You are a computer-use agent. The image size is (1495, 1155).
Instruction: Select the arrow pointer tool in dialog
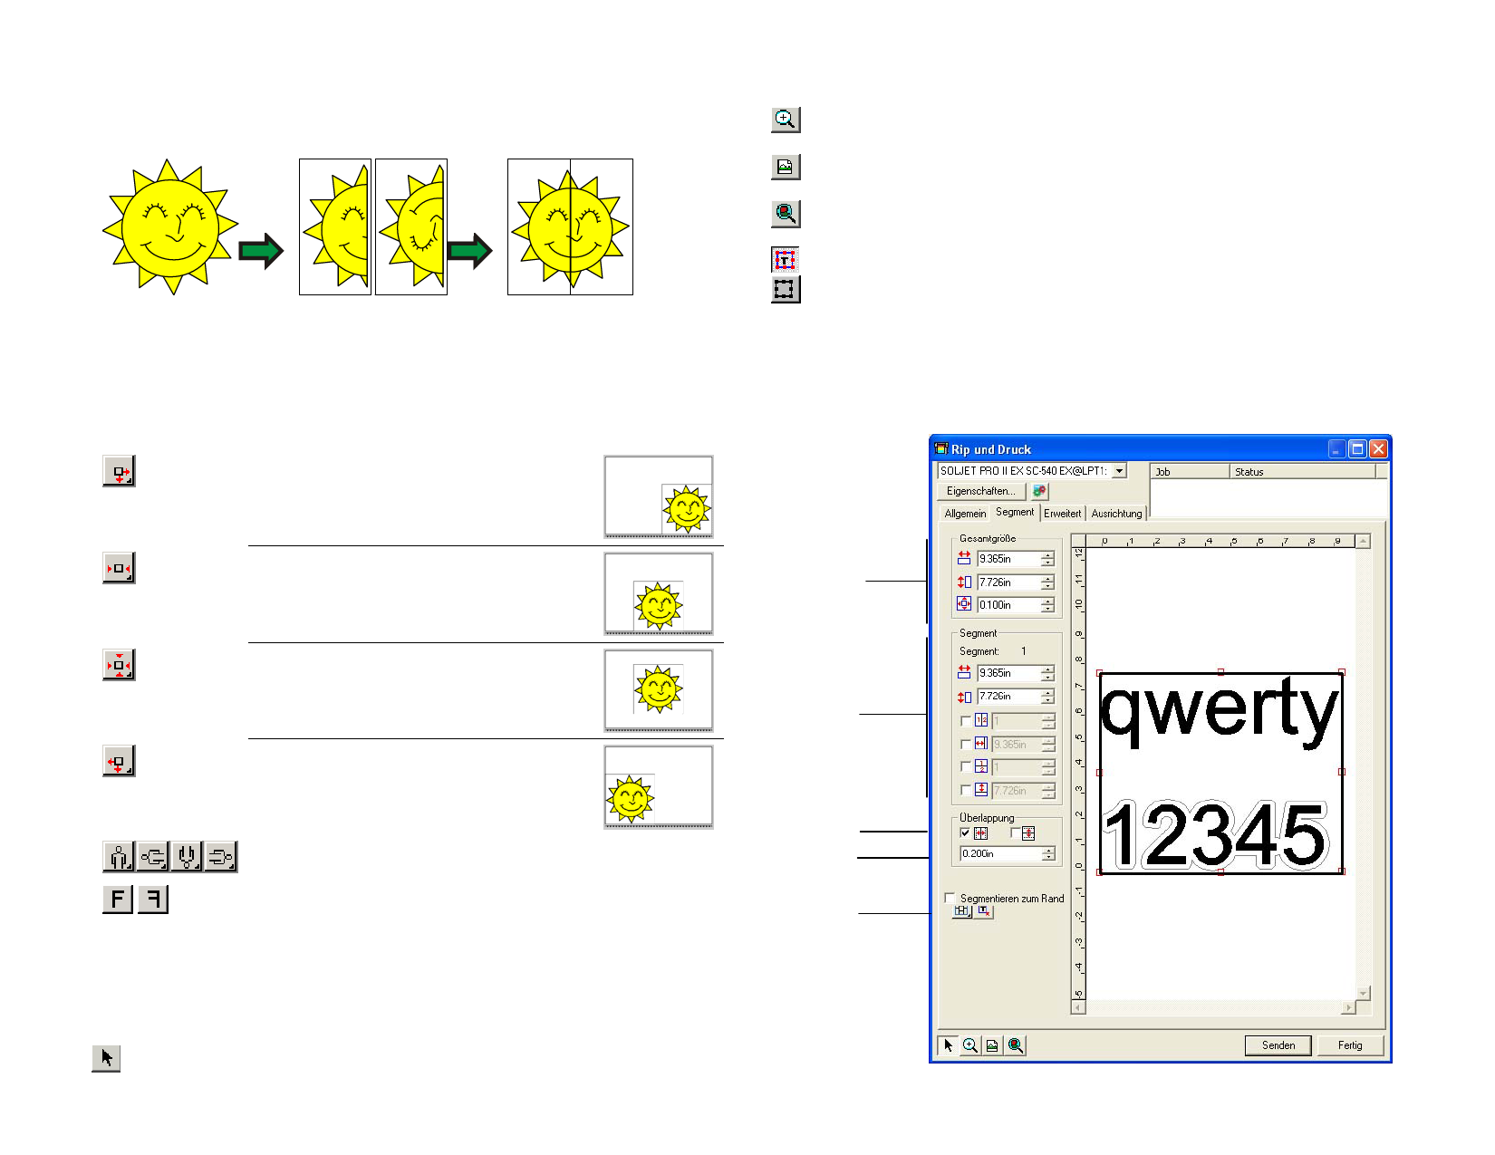948,1045
